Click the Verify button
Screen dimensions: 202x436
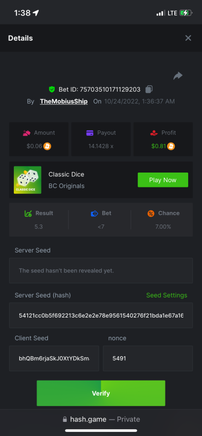101,393
